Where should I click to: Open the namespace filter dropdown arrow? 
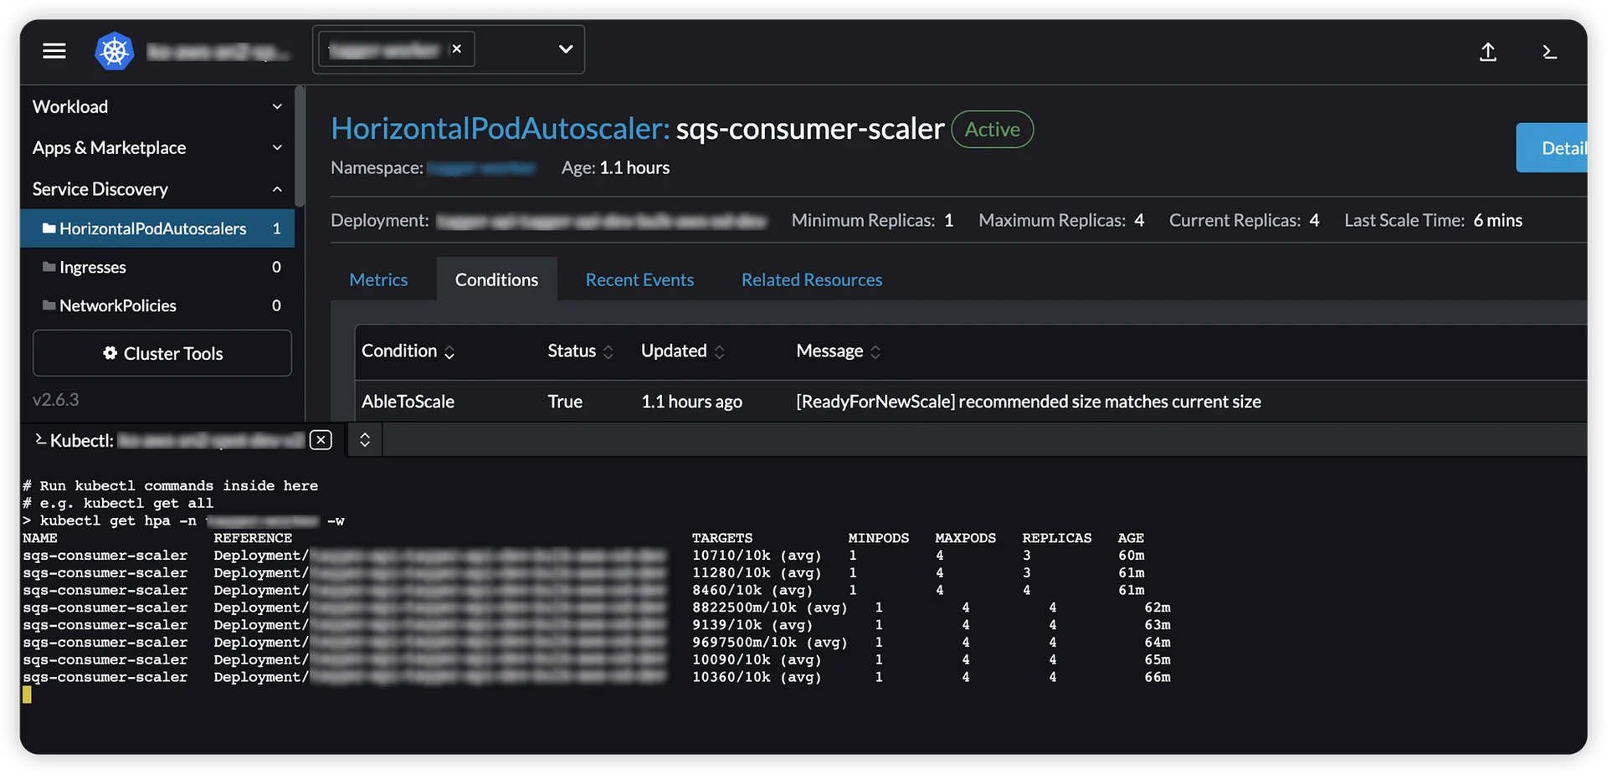(566, 49)
